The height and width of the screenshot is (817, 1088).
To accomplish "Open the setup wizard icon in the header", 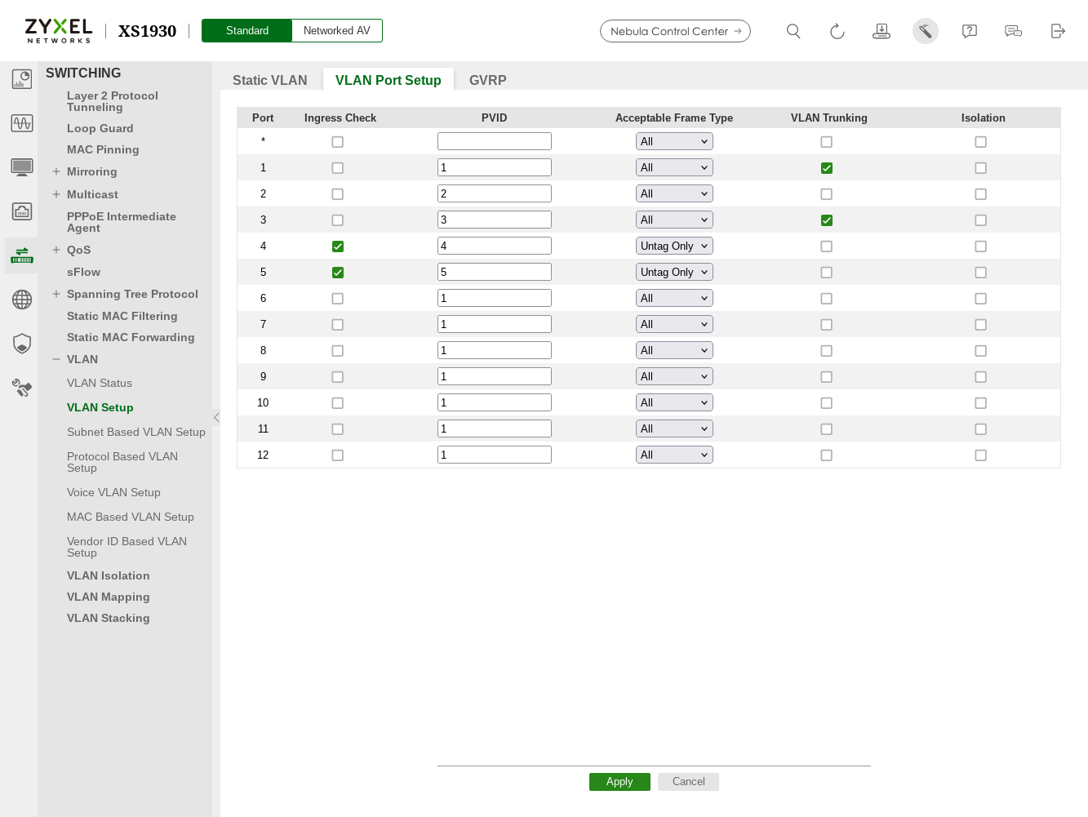I will tap(925, 30).
